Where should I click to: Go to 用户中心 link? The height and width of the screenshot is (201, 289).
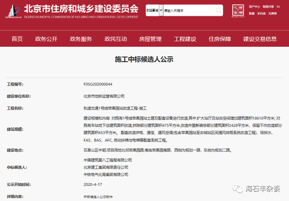tap(254, 7)
